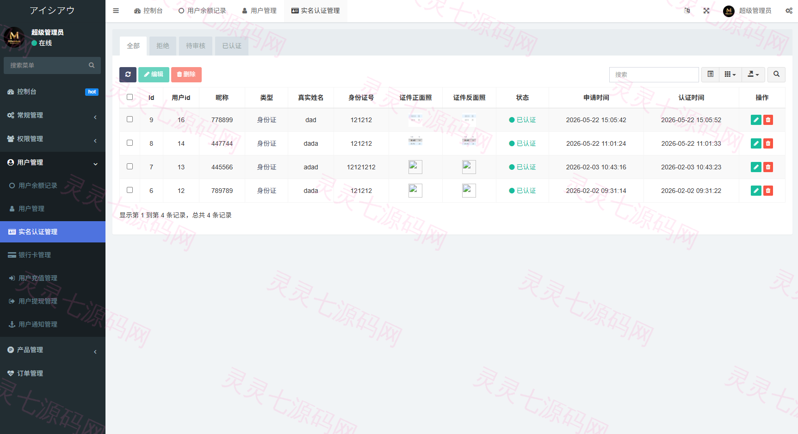Check the row with nickname 778899
This screenshot has height=434, width=798.
(x=130, y=119)
